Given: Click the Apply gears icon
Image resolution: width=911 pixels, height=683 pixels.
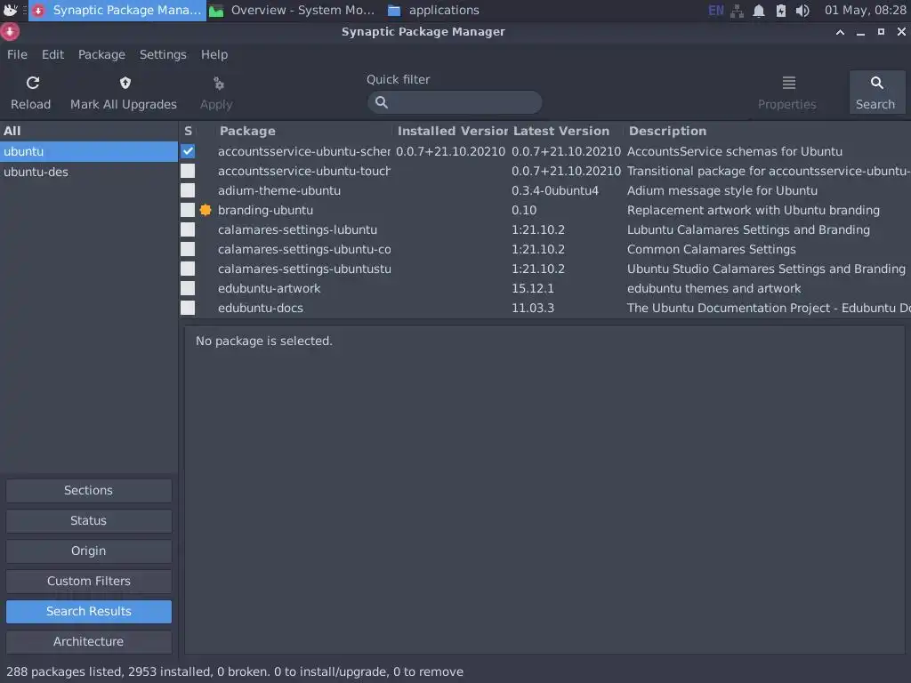Looking at the screenshot, I should point(219,84).
